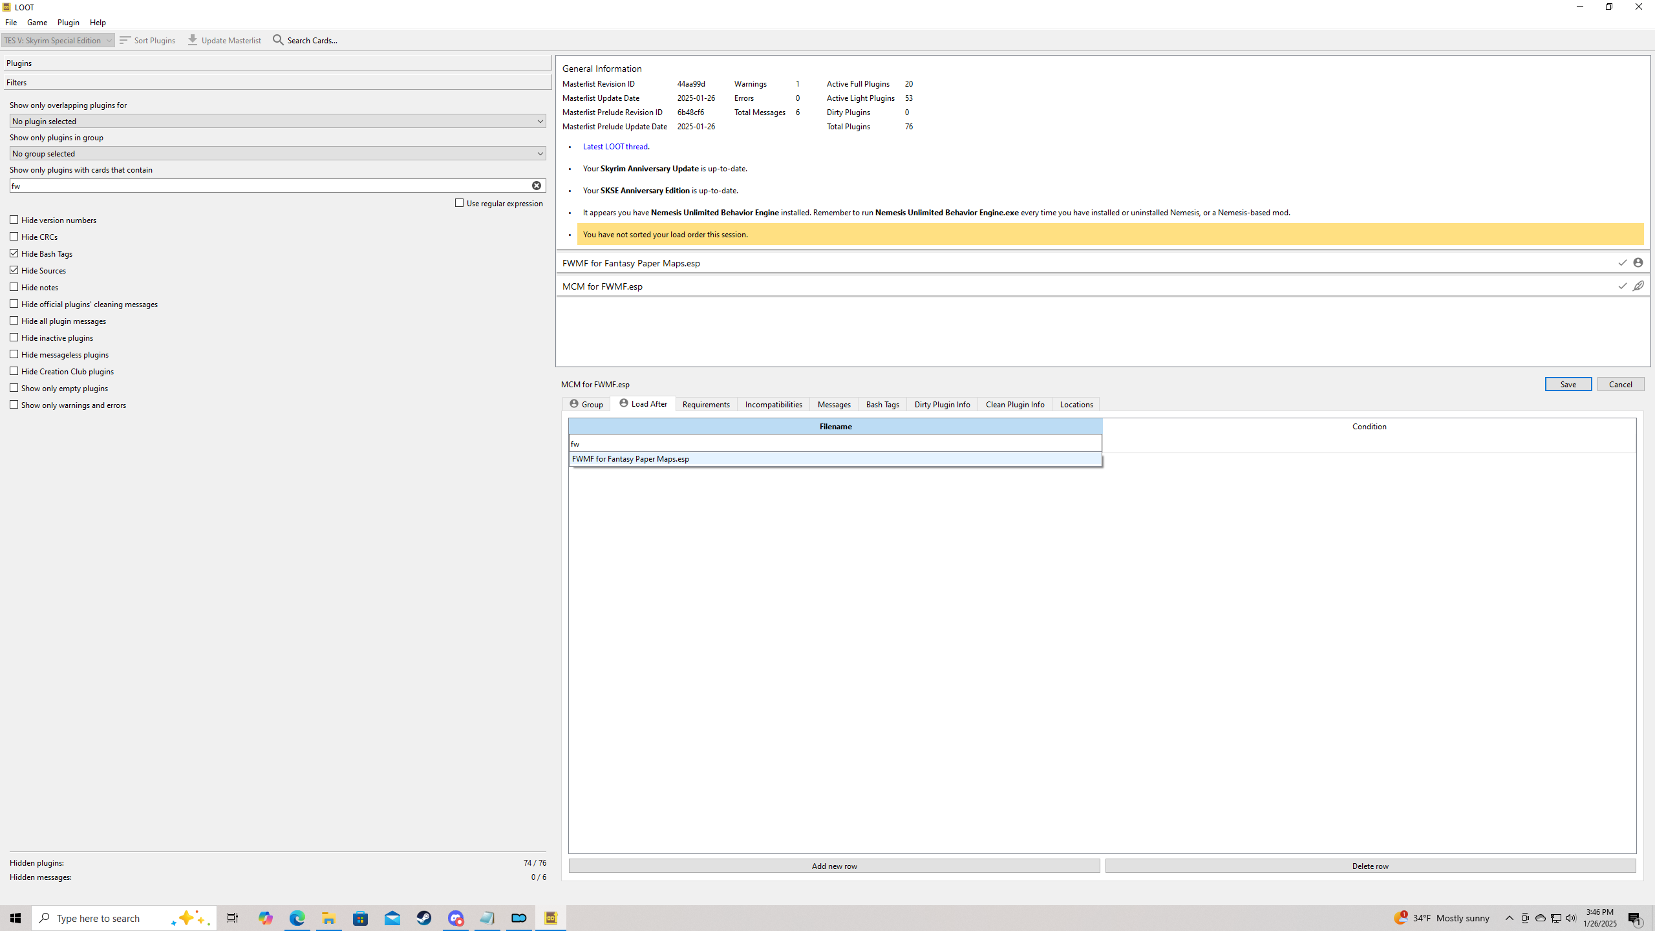Select FWMF for Fantasy Paper Maps.esp suggestion

630,459
